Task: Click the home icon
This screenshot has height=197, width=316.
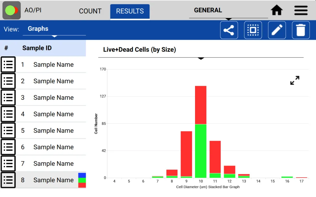Action: click(276, 10)
